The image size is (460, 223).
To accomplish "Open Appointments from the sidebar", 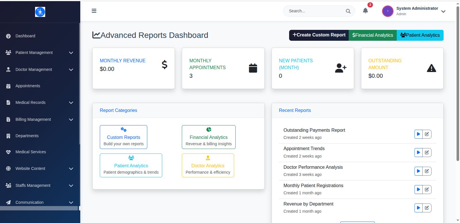I will coord(28,86).
